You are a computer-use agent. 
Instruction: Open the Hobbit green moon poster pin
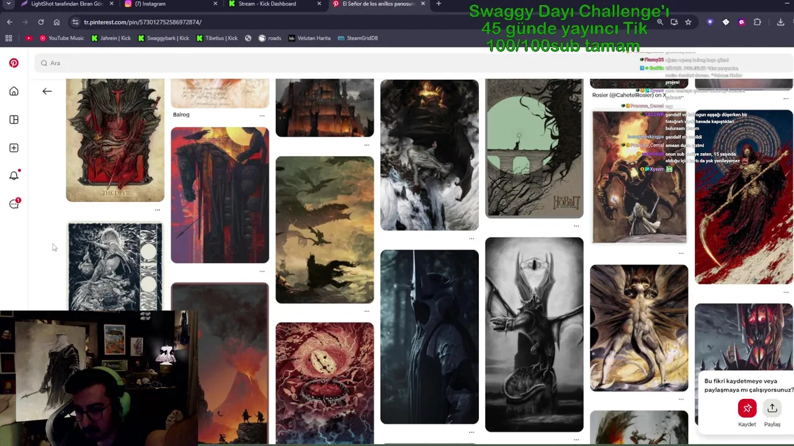pyautogui.click(x=534, y=149)
